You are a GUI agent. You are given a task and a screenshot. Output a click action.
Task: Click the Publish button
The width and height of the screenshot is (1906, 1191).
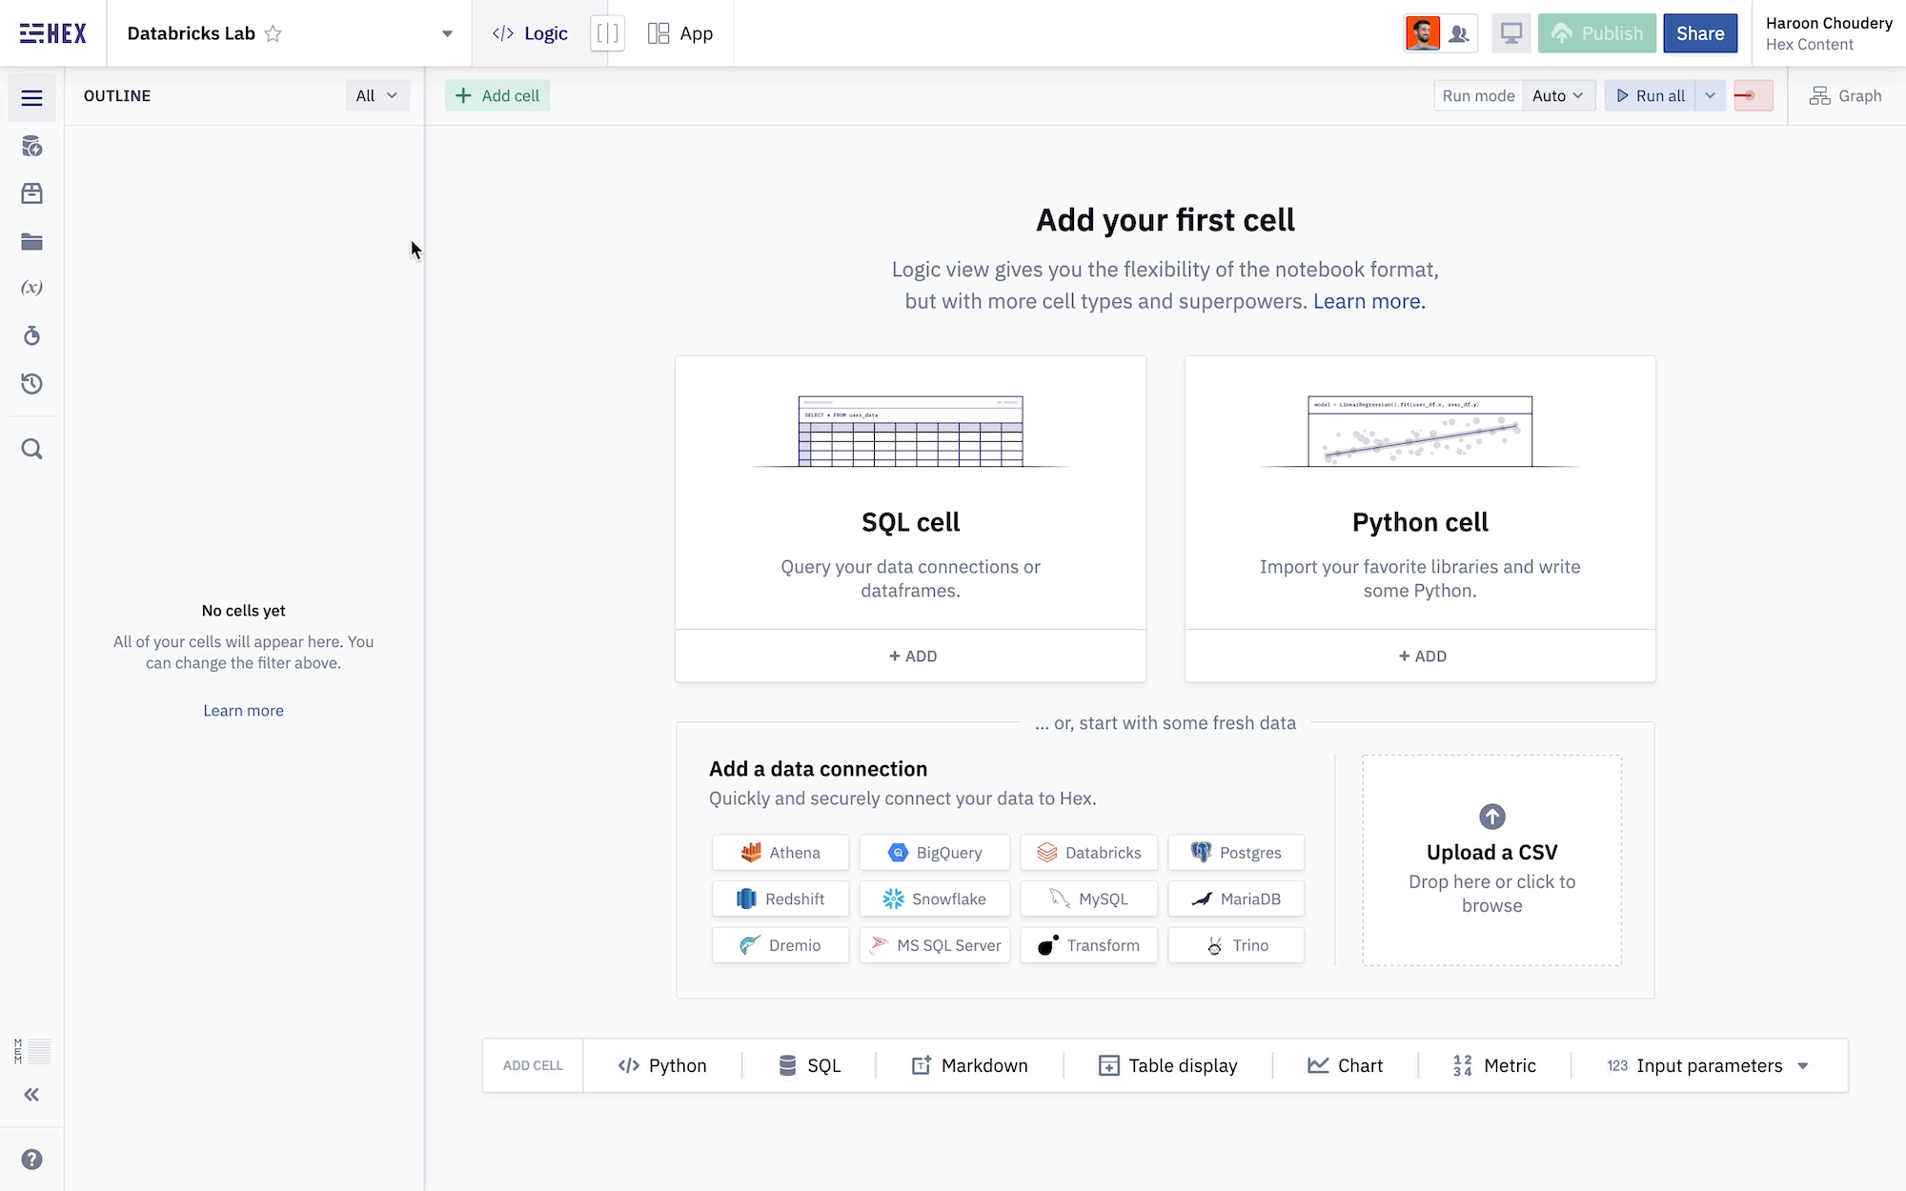[1596, 33]
